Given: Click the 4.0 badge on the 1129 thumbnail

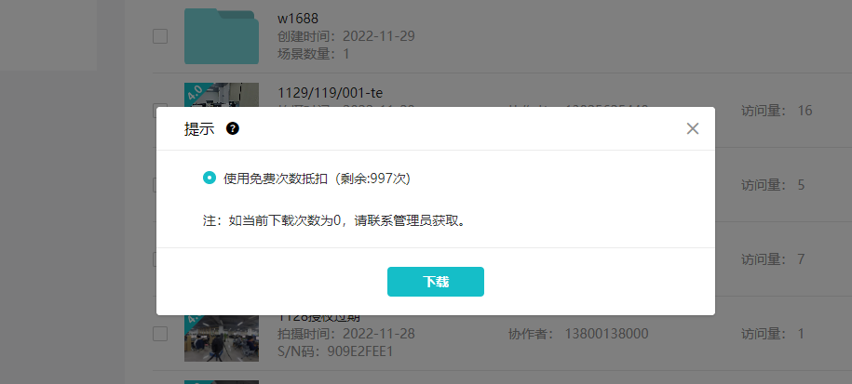Looking at the screenshot, I should pyautogui.click(x=194, y=92).
